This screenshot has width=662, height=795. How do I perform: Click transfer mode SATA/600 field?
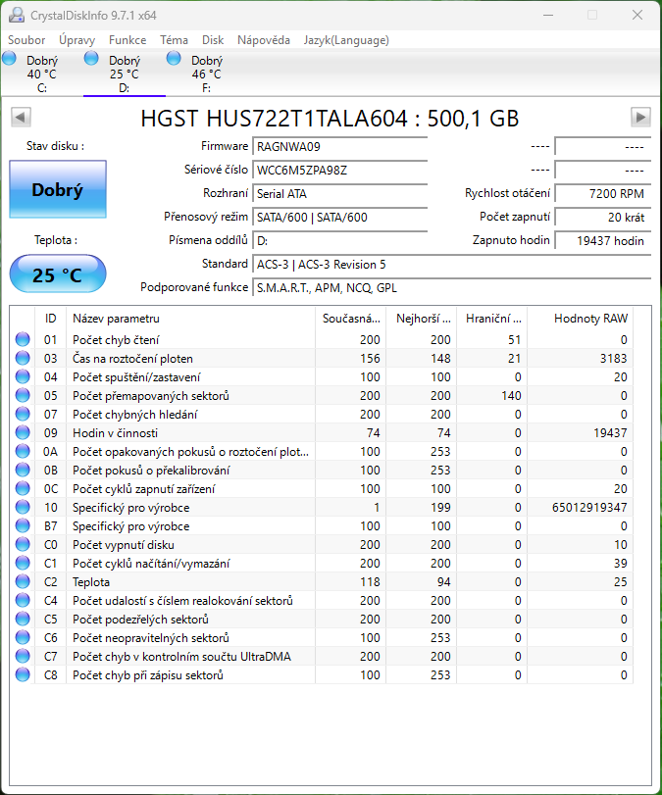(x=340, y=217)
